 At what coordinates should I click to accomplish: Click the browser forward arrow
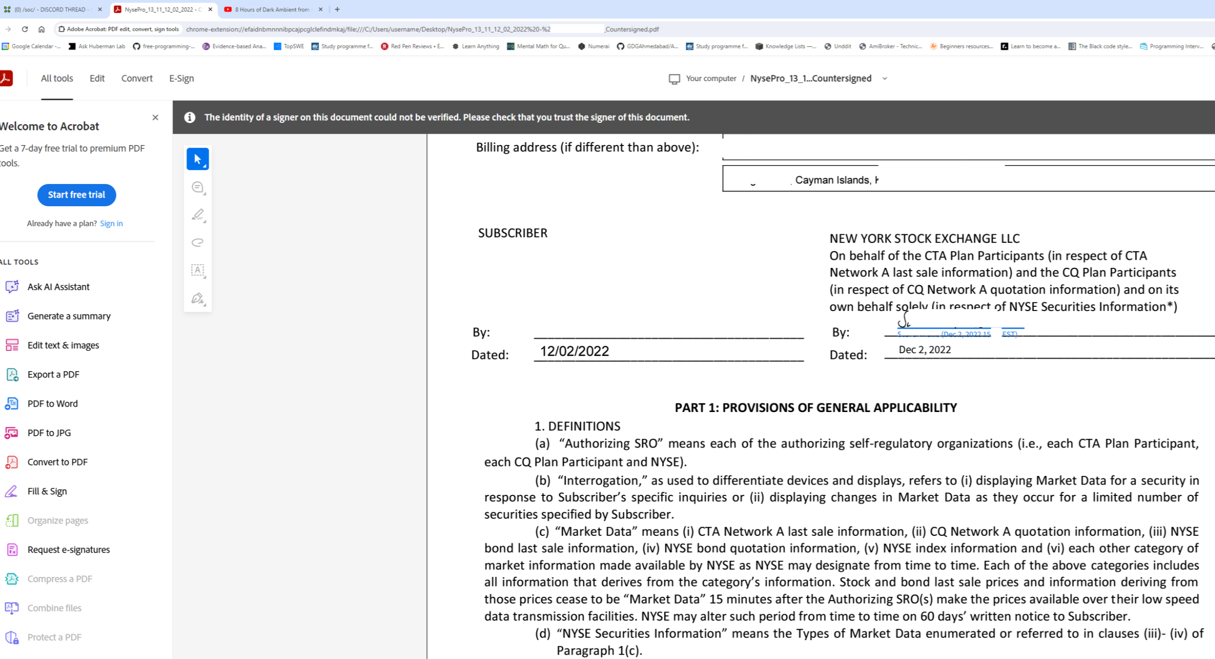[x=8, y=29]
